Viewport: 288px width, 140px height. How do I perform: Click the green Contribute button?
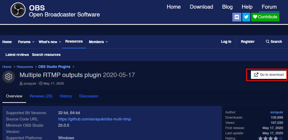point(265,17)
